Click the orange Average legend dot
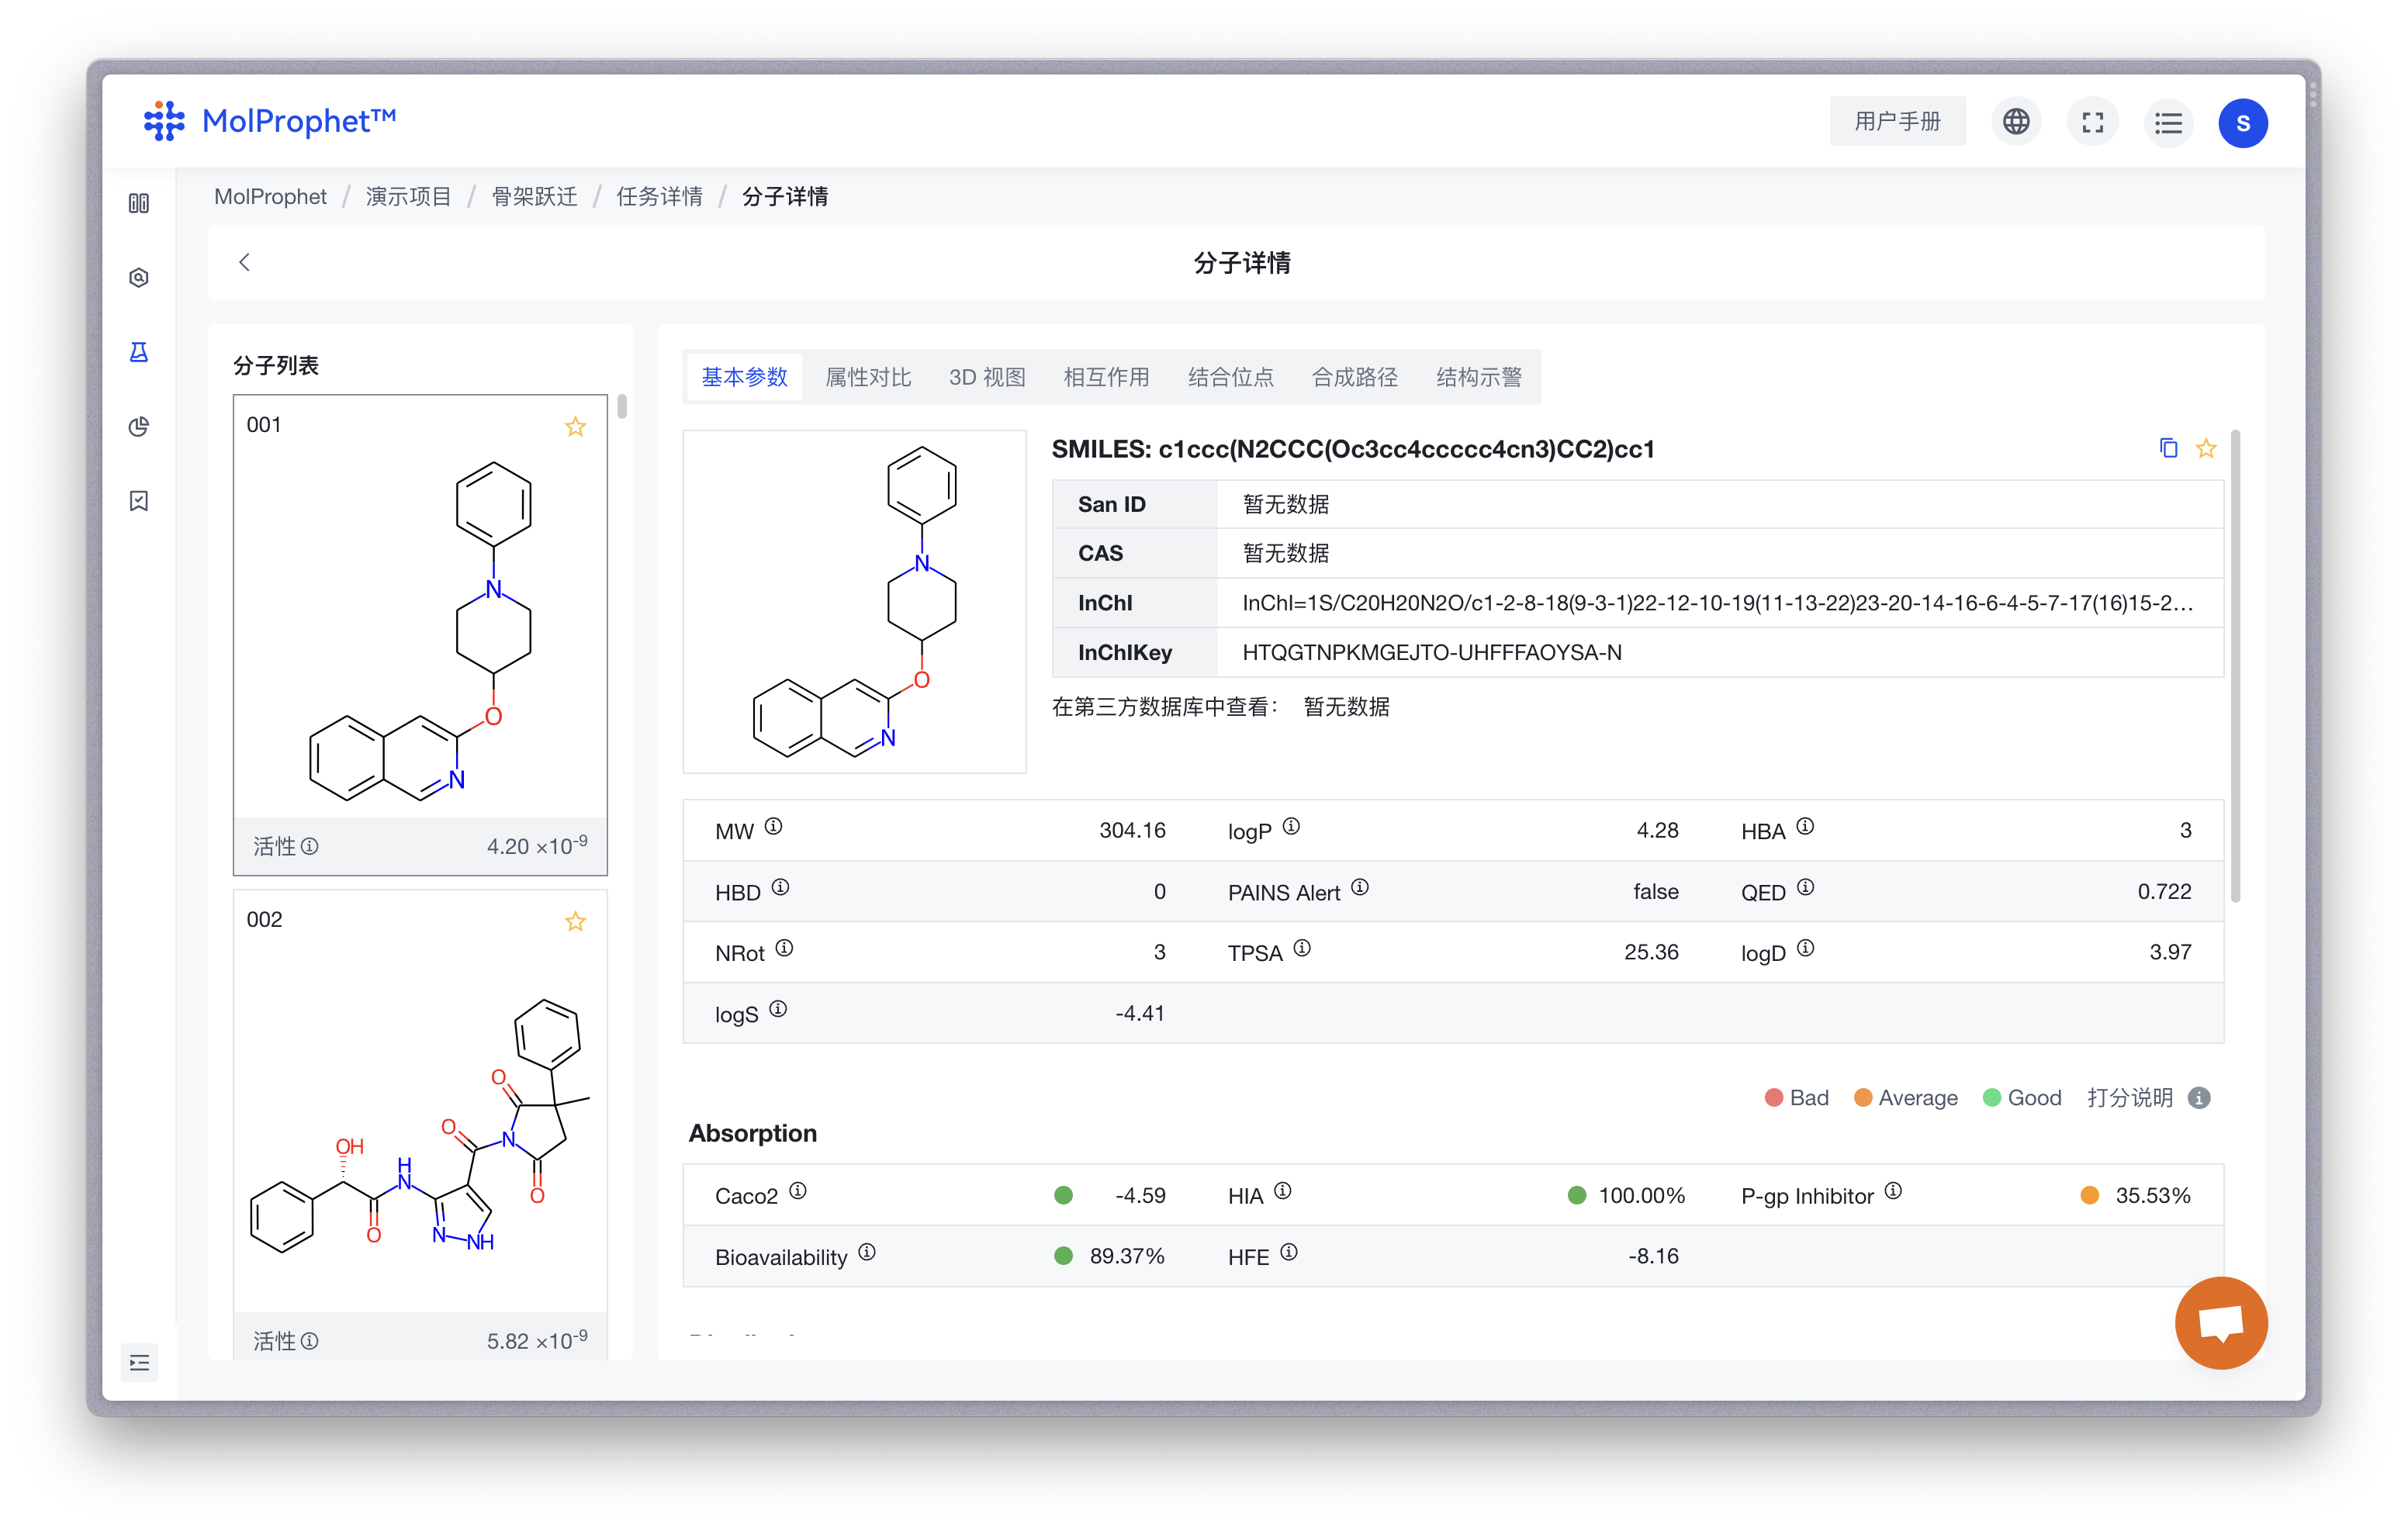The image size is (2408, 1531). (x=1862, y=1098)
